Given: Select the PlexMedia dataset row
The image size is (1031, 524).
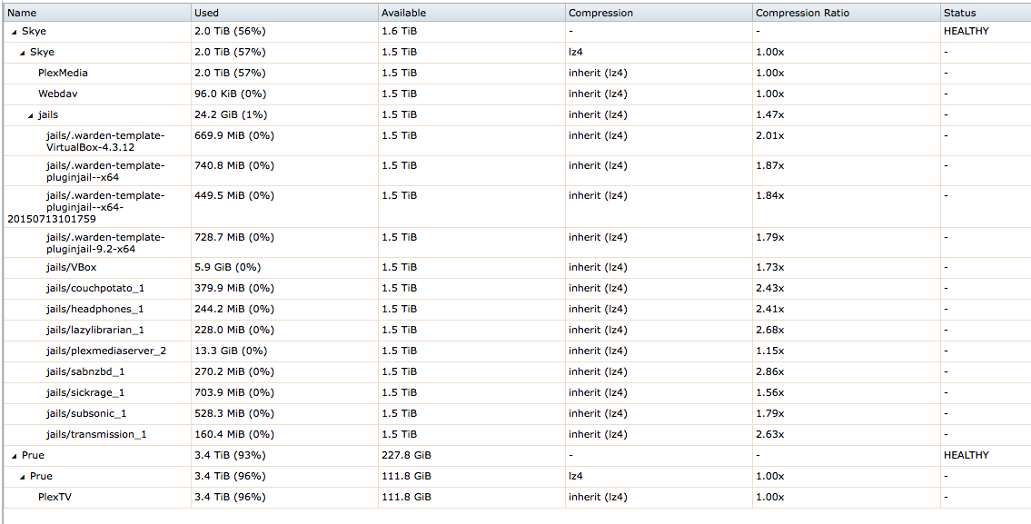Looking at the screenshot, I should pos(518,73).
